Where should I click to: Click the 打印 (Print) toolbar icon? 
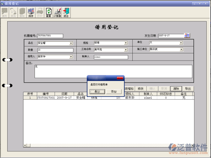click(x=40, y=13)
